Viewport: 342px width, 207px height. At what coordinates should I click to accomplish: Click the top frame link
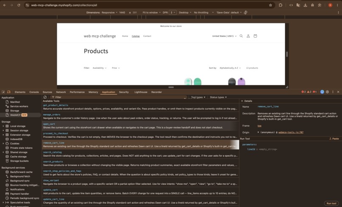(x=259, y=126)
